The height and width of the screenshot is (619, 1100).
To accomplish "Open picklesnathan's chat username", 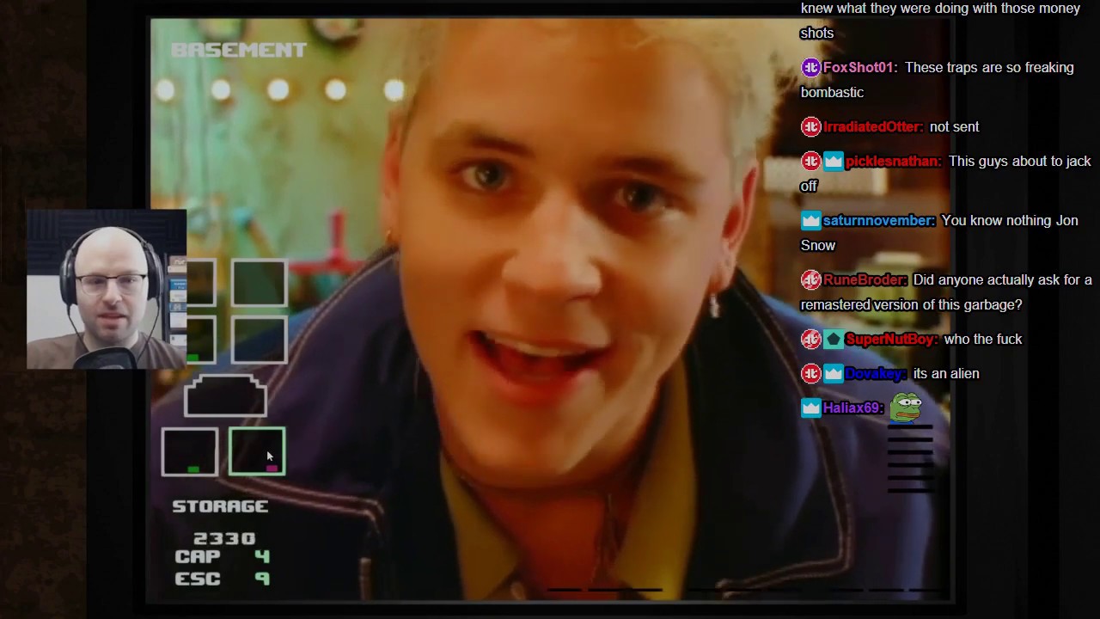I will tap(893, 161).
